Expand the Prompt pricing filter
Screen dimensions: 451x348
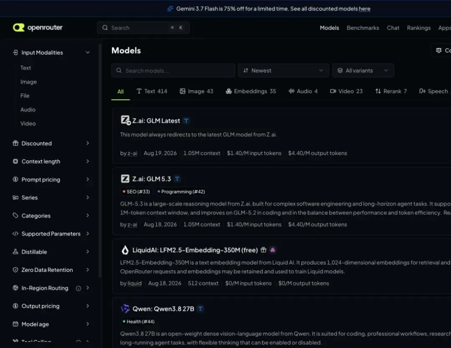(x=88, y=179)
